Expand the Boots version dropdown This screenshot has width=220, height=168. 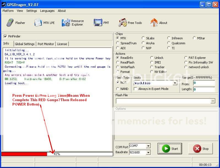[175, 83]
